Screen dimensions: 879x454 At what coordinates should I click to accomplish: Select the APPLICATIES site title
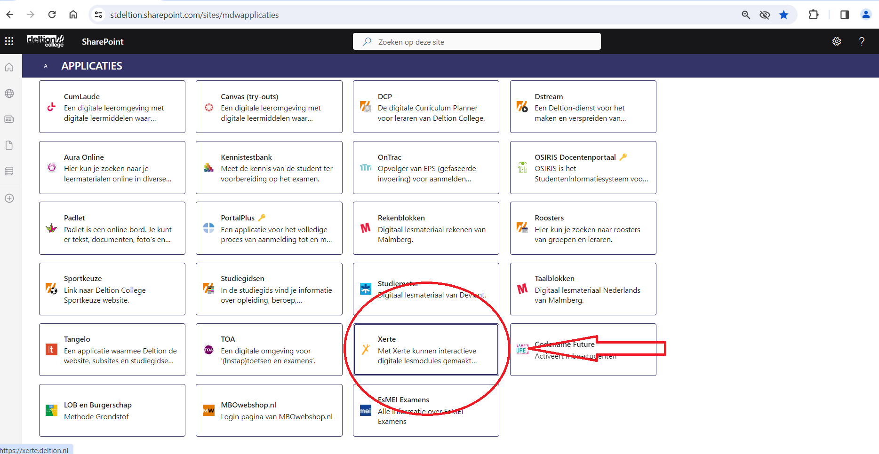[x=92, y=66]
